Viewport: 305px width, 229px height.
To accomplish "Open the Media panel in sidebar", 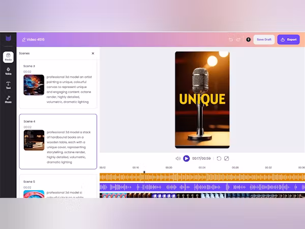I will (x=8, y=56).
